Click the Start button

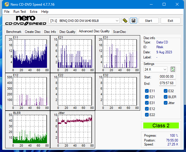click(148, 21)
